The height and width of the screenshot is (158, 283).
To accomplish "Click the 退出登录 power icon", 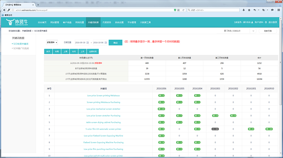I will 266,22.
